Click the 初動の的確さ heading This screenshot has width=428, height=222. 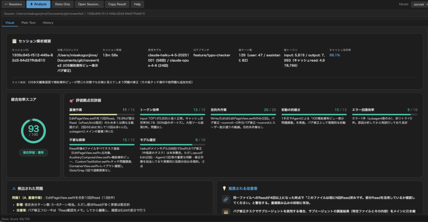tap(291, 110)
